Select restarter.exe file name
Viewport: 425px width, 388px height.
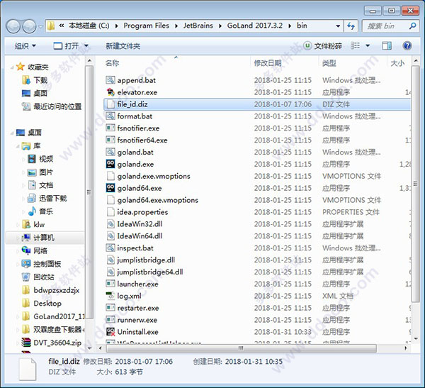coord(137,308)
